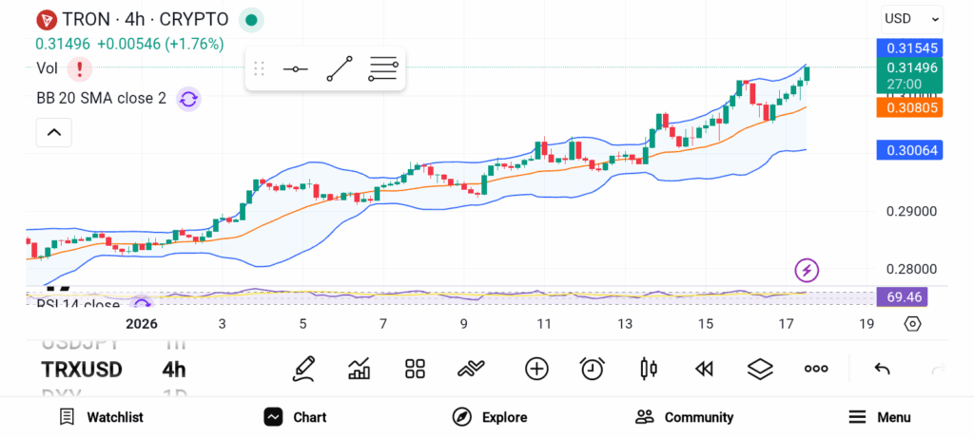The image size is (974, 438).
Task: Open the USD currency dropdown
Action: (x=911, y=18)
